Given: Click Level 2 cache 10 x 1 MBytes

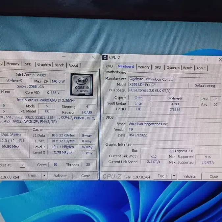Looking at the screenshot, I should (63, 147).
